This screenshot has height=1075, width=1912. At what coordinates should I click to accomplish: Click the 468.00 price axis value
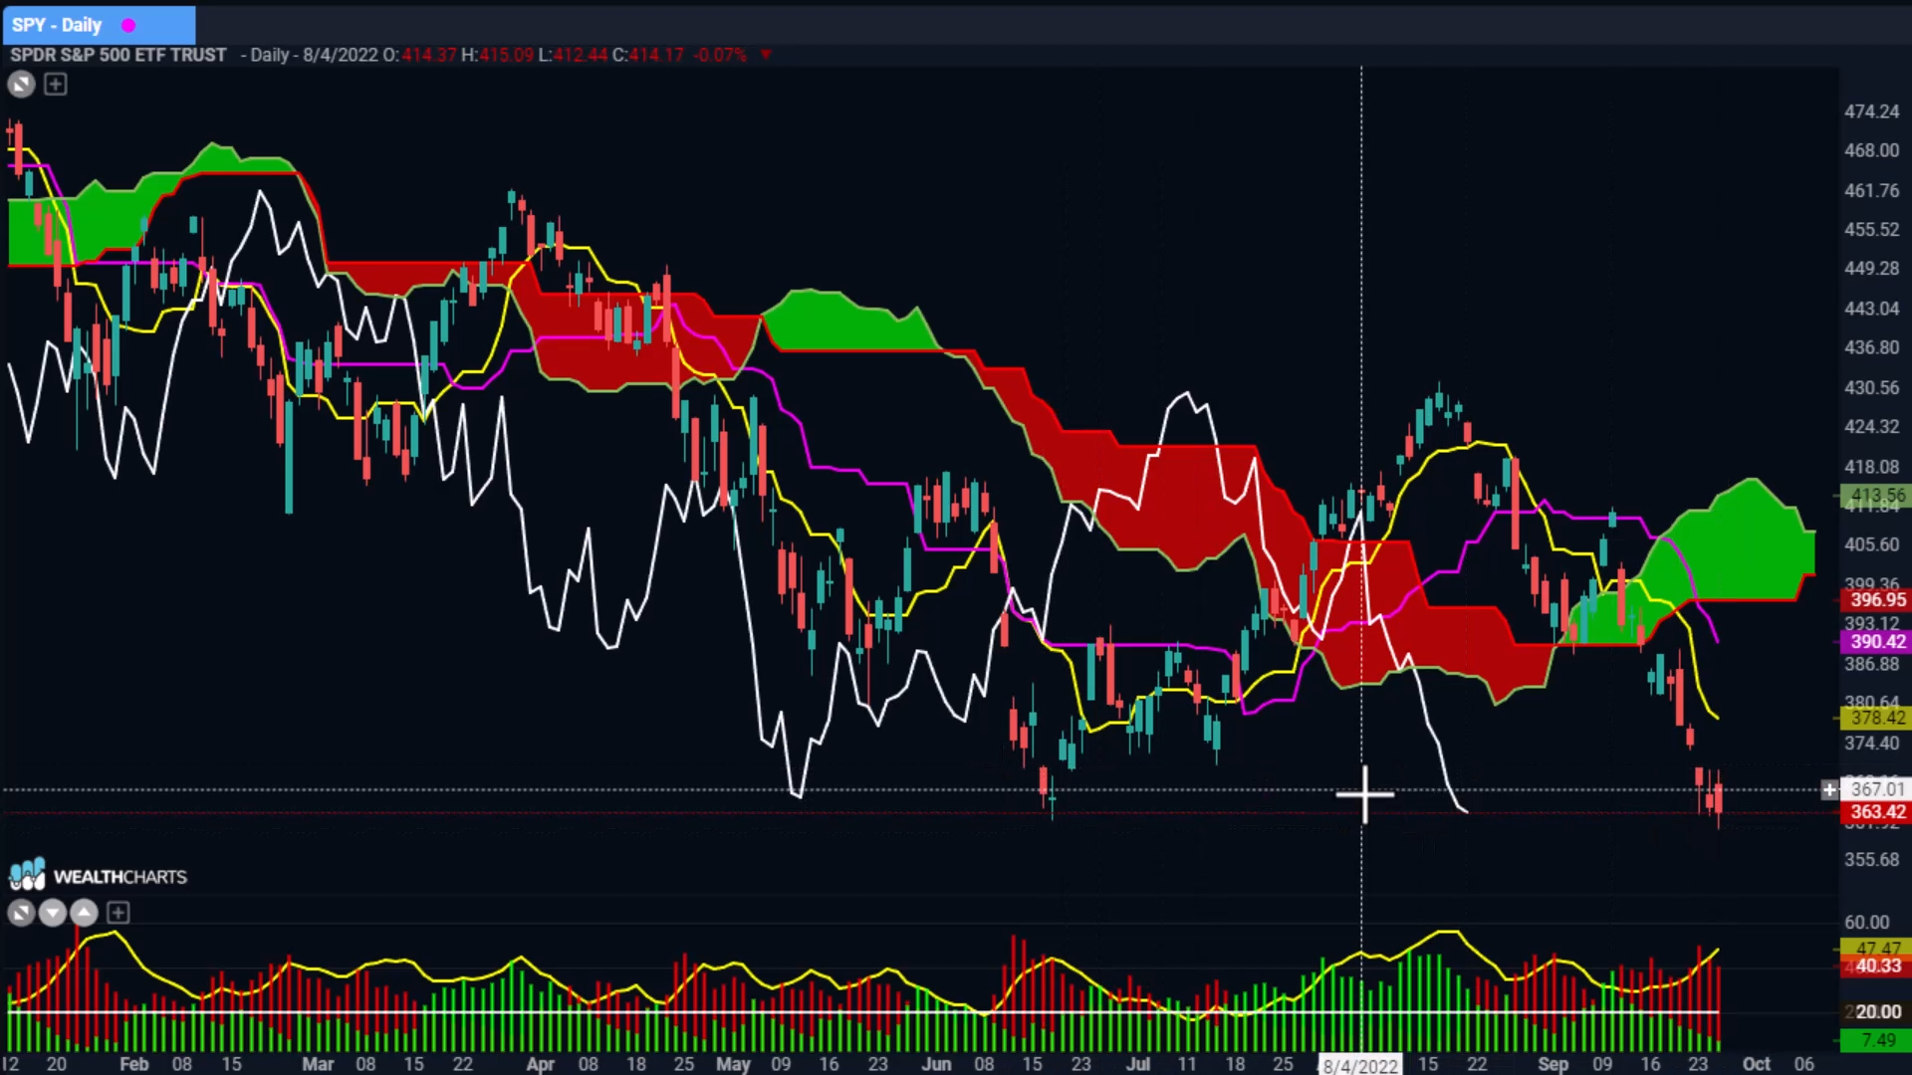tap(1872, 150)
